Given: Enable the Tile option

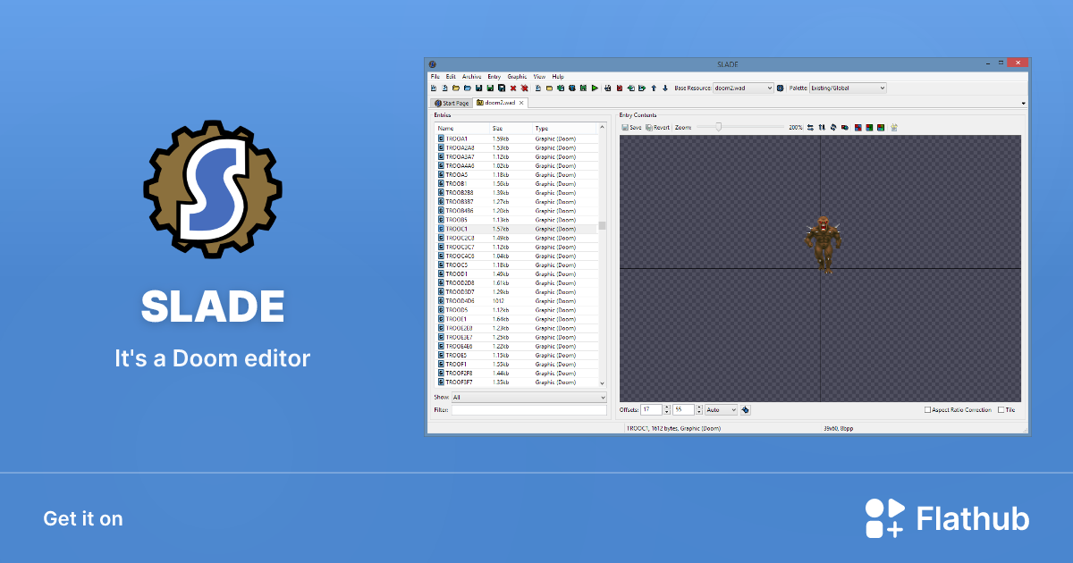Looking at the screenshot, I should (999, 408).
